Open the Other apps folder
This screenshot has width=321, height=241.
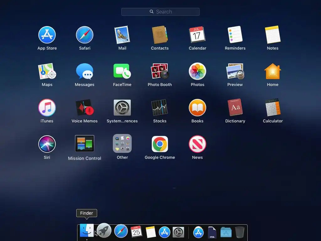[122, 143]
